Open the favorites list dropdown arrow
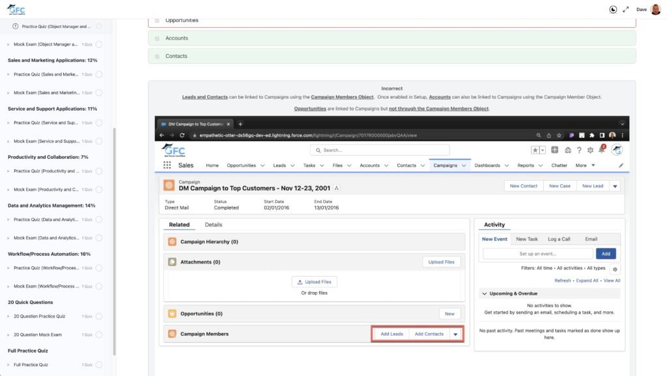The width and height of the screenshot is (667, 376). (x=543, y=150)
